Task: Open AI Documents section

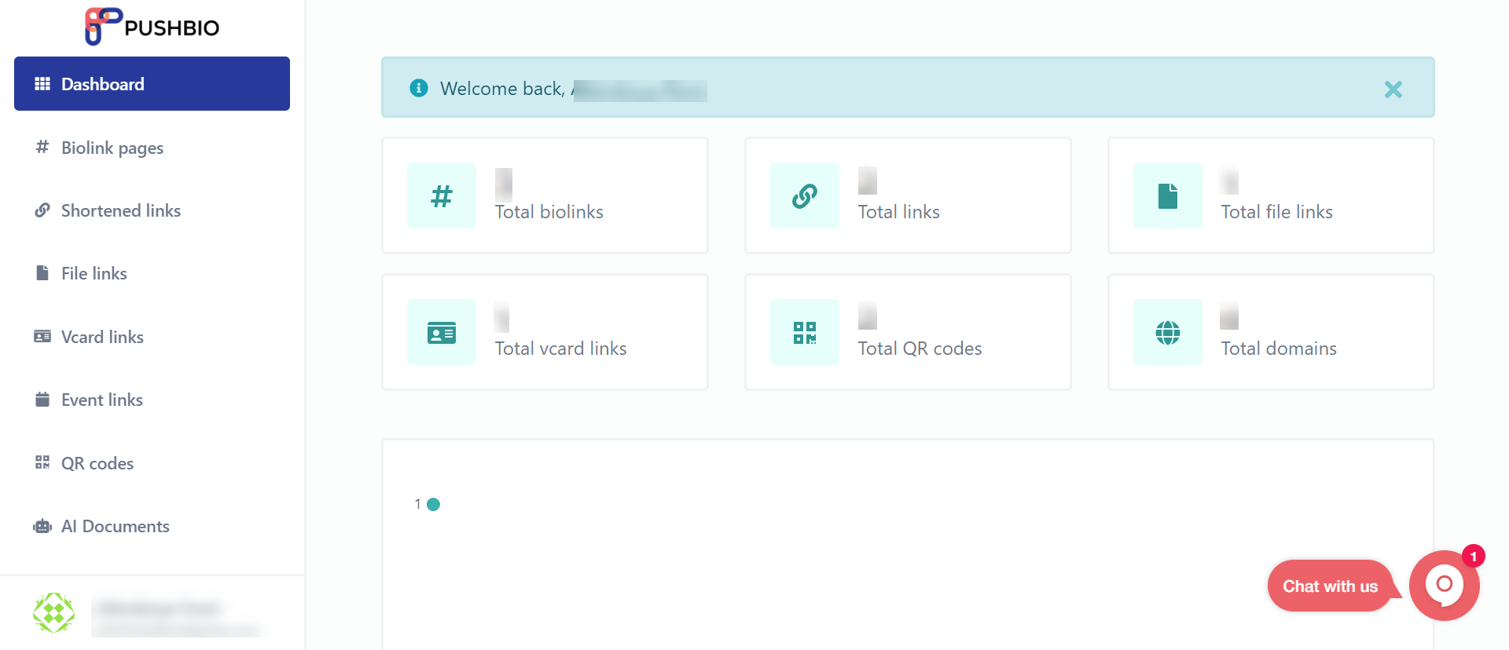Action: pyautogui.click(x=116, y=526)
